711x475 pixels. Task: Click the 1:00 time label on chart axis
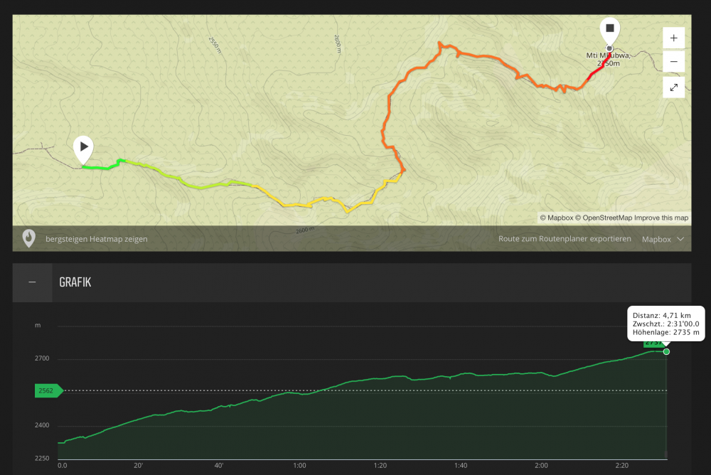[x=299, y=466]
